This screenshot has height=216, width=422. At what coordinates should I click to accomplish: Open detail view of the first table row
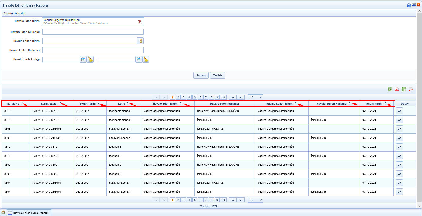[399, 111]
